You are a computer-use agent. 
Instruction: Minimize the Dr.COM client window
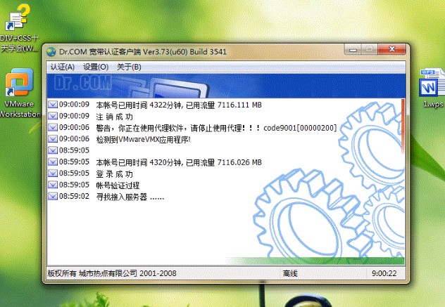[x=353, y=50]
